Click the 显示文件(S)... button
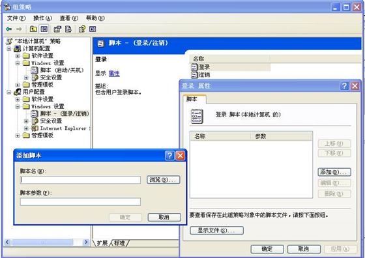 click(216, 231)
